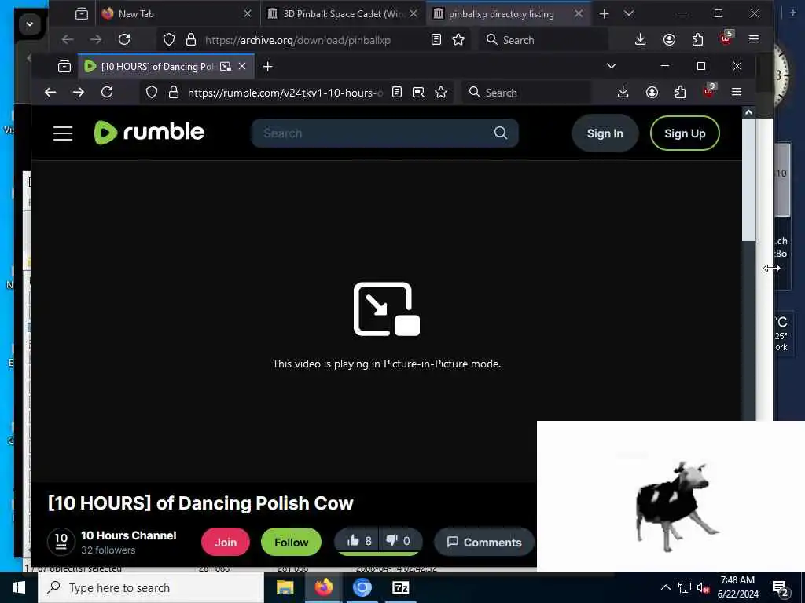The image size is (805, 603).
Task: Open the Rumble hamburger menu
Action: click(63, 133)
